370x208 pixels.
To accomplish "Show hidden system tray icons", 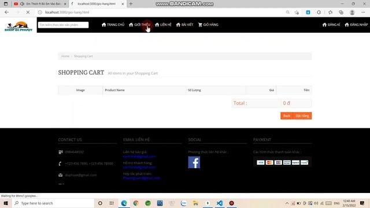I will 287,203.
